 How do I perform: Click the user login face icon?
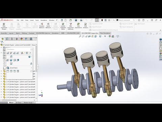coord(139,20)
